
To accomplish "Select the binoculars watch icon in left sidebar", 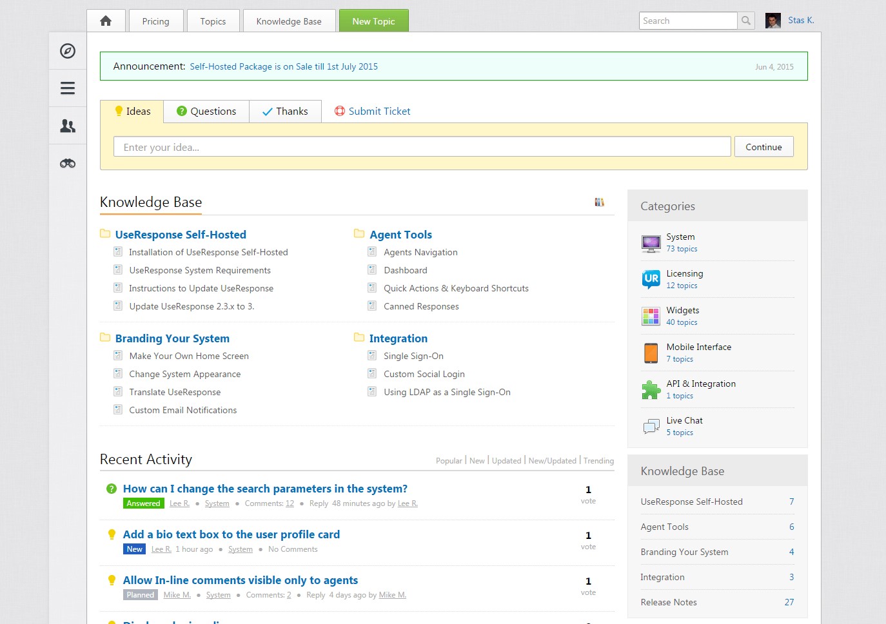I will point(67,163).
